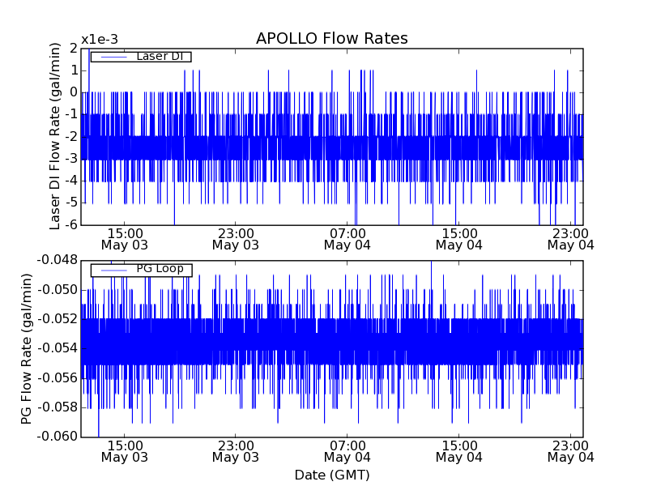Click "15:00 May 03" under the lower plot
648x486 pixels.
point(124,450)
